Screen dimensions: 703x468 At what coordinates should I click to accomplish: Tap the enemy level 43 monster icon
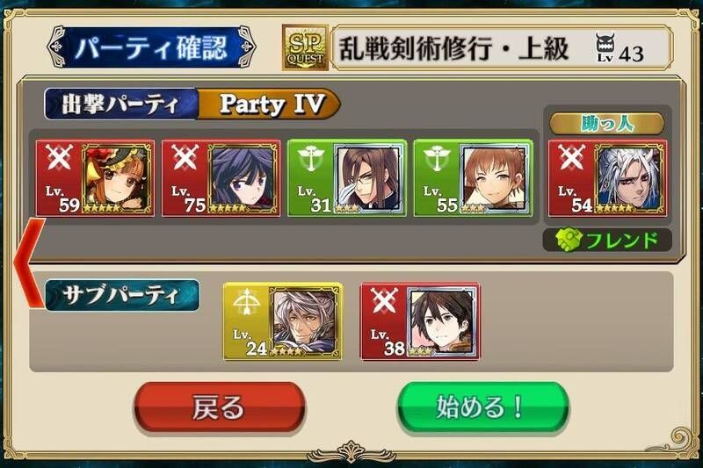tap(605, 45)
